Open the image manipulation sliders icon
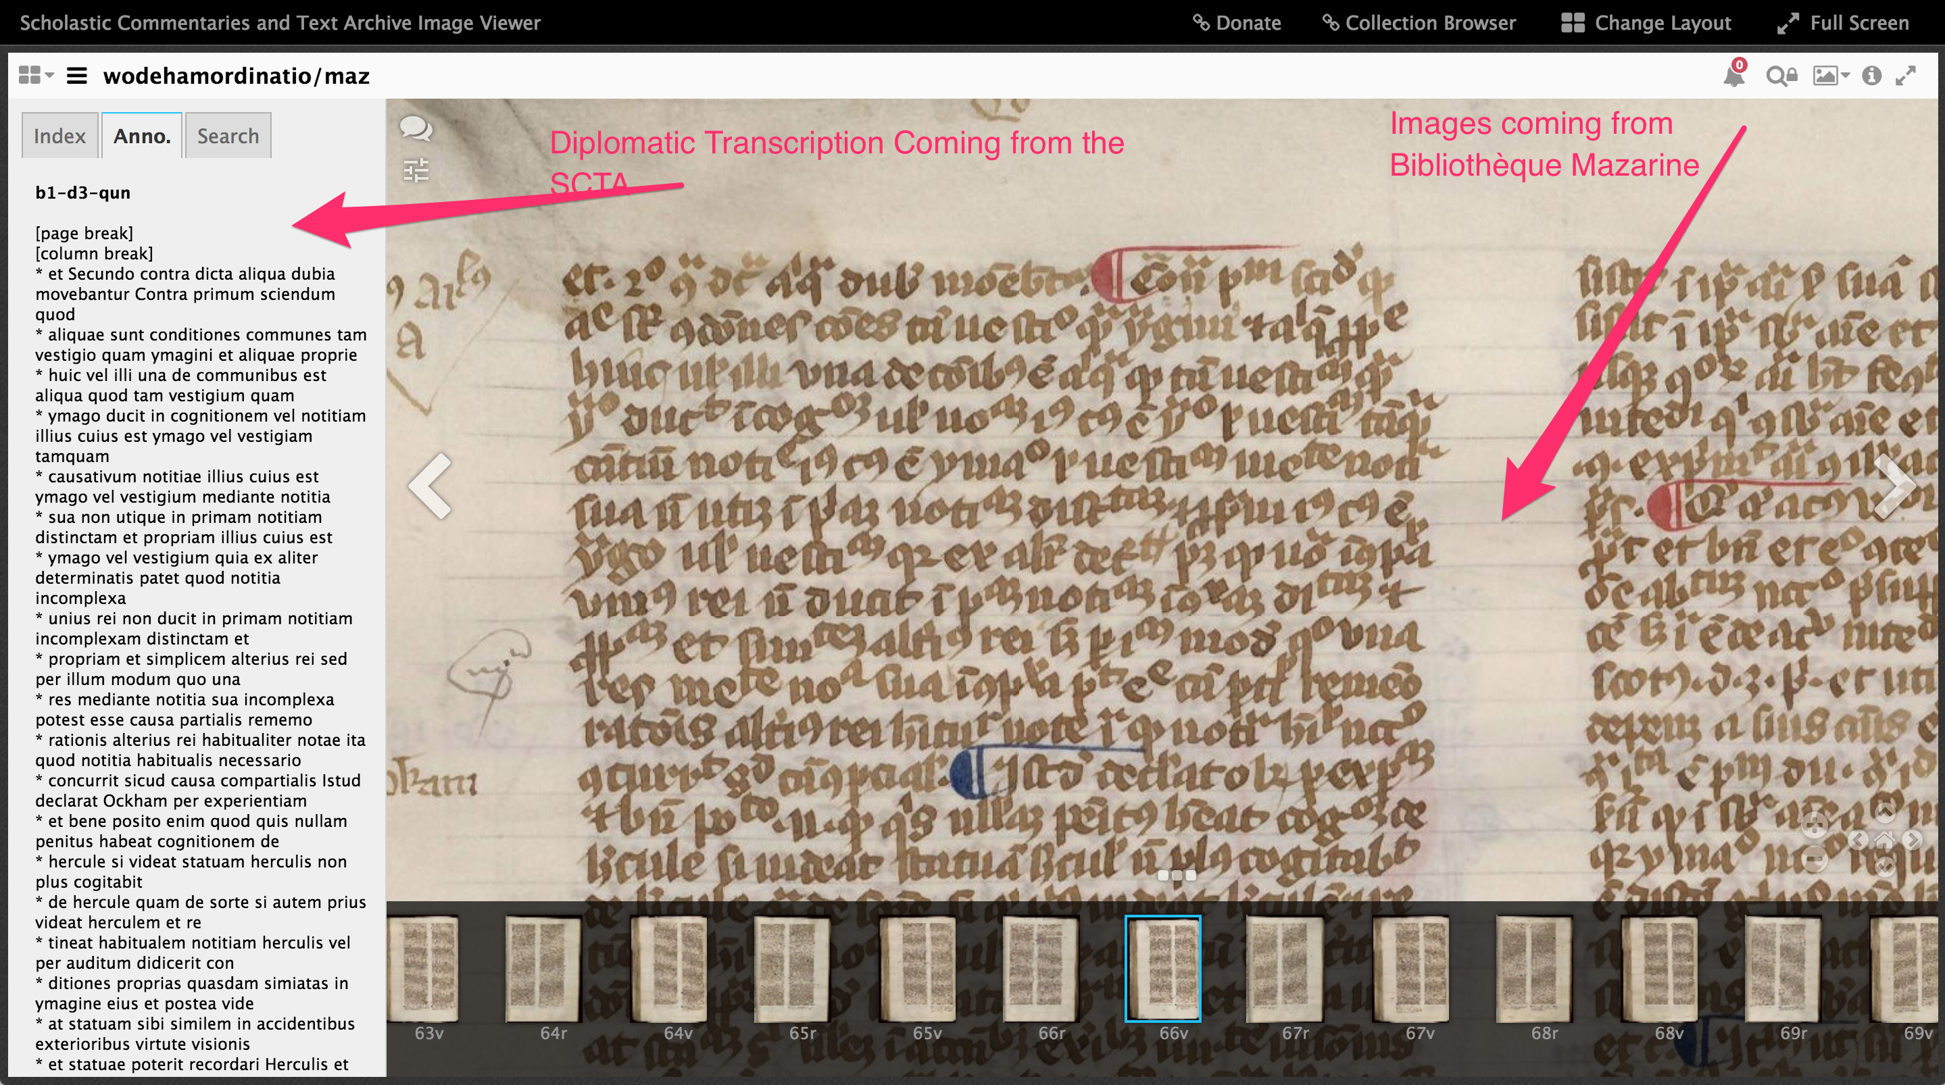This screenshot has width=1945, height=1085. 416,171
